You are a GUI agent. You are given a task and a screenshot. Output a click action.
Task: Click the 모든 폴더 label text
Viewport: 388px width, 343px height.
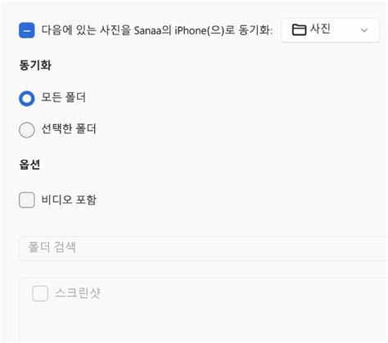(x=64, y=97)
